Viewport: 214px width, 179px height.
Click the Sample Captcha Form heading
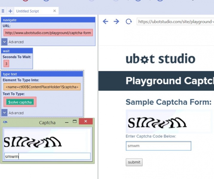tap(169, 102)
